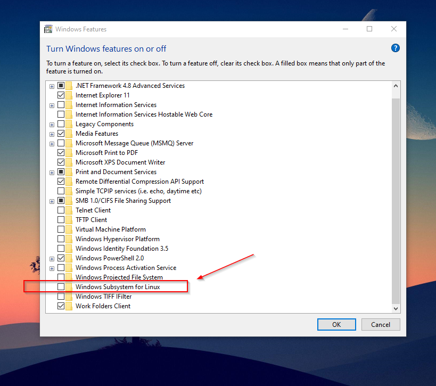Screen dimensions: 436x386
Task: Expand Windows Process Activation Service
Action: (x=52, y=269)
